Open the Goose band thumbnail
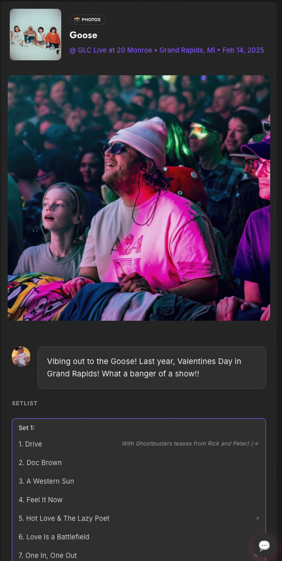 pos(36,35)
